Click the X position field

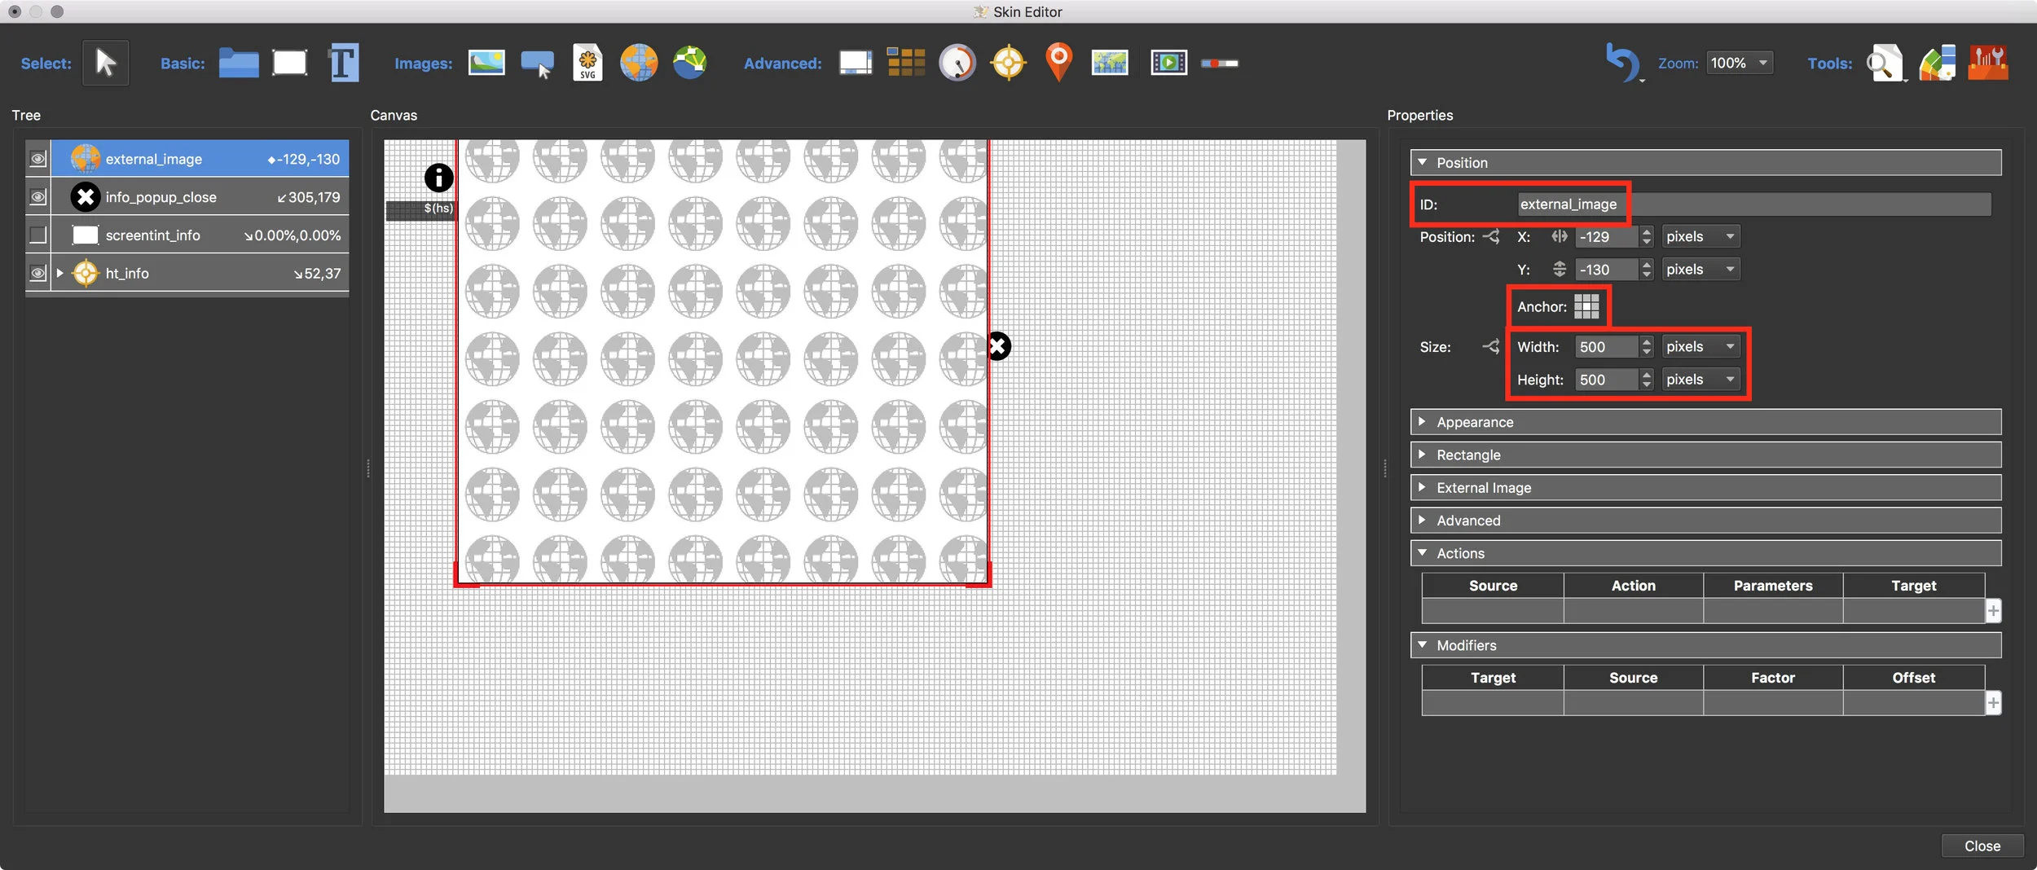[x=1606, y=237]
